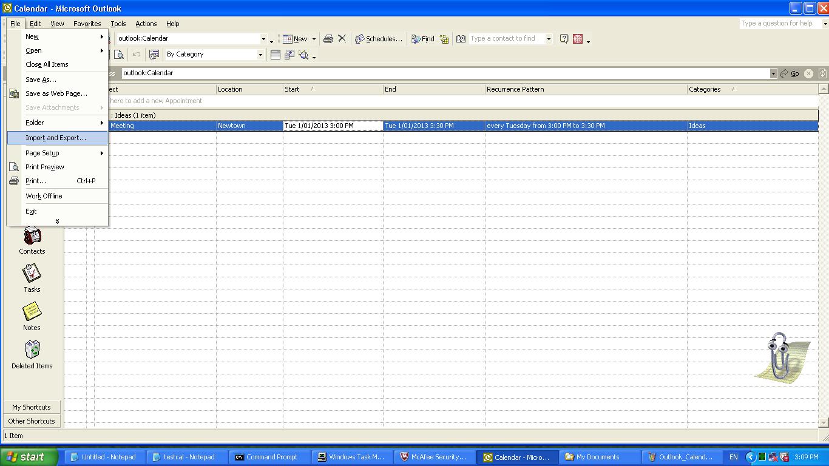Expand the By Category view dropdown
The image size is (829, 466).
point(260,55)
